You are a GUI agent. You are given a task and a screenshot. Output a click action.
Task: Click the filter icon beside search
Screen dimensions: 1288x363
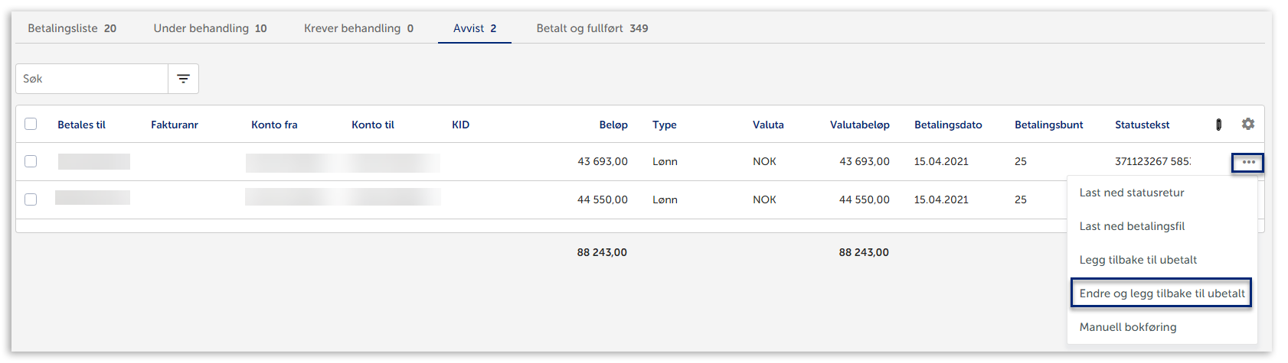(183, 79)
